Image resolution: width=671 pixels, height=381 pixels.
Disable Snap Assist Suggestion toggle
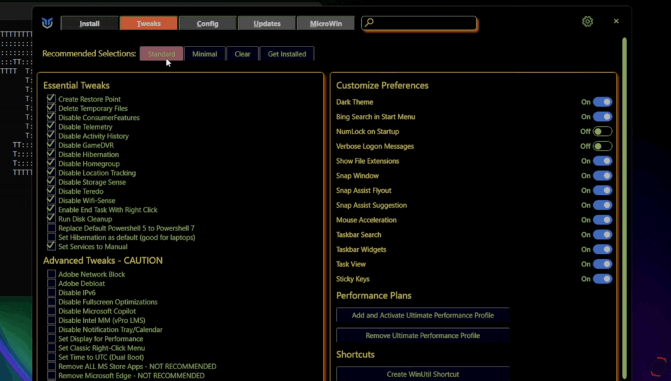(x=603, y=206)
